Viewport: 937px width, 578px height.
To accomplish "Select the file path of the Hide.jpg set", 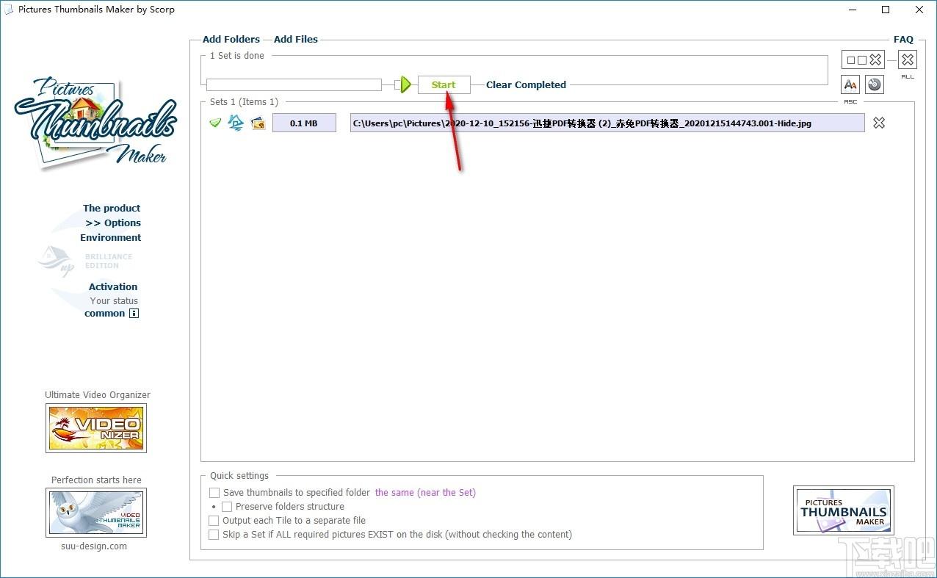I will [607, 123].
